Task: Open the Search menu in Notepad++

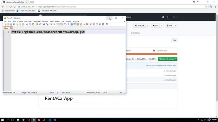Action: point(15,21)
